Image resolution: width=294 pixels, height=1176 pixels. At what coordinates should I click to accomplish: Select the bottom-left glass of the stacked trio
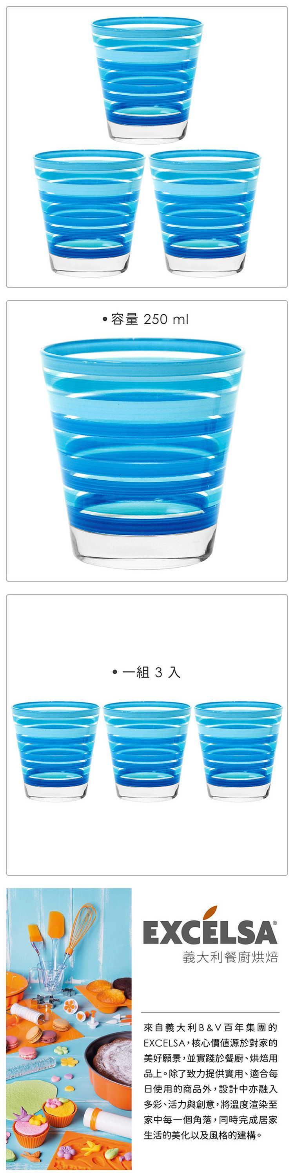pyautogui.click(x=89, y=213)
